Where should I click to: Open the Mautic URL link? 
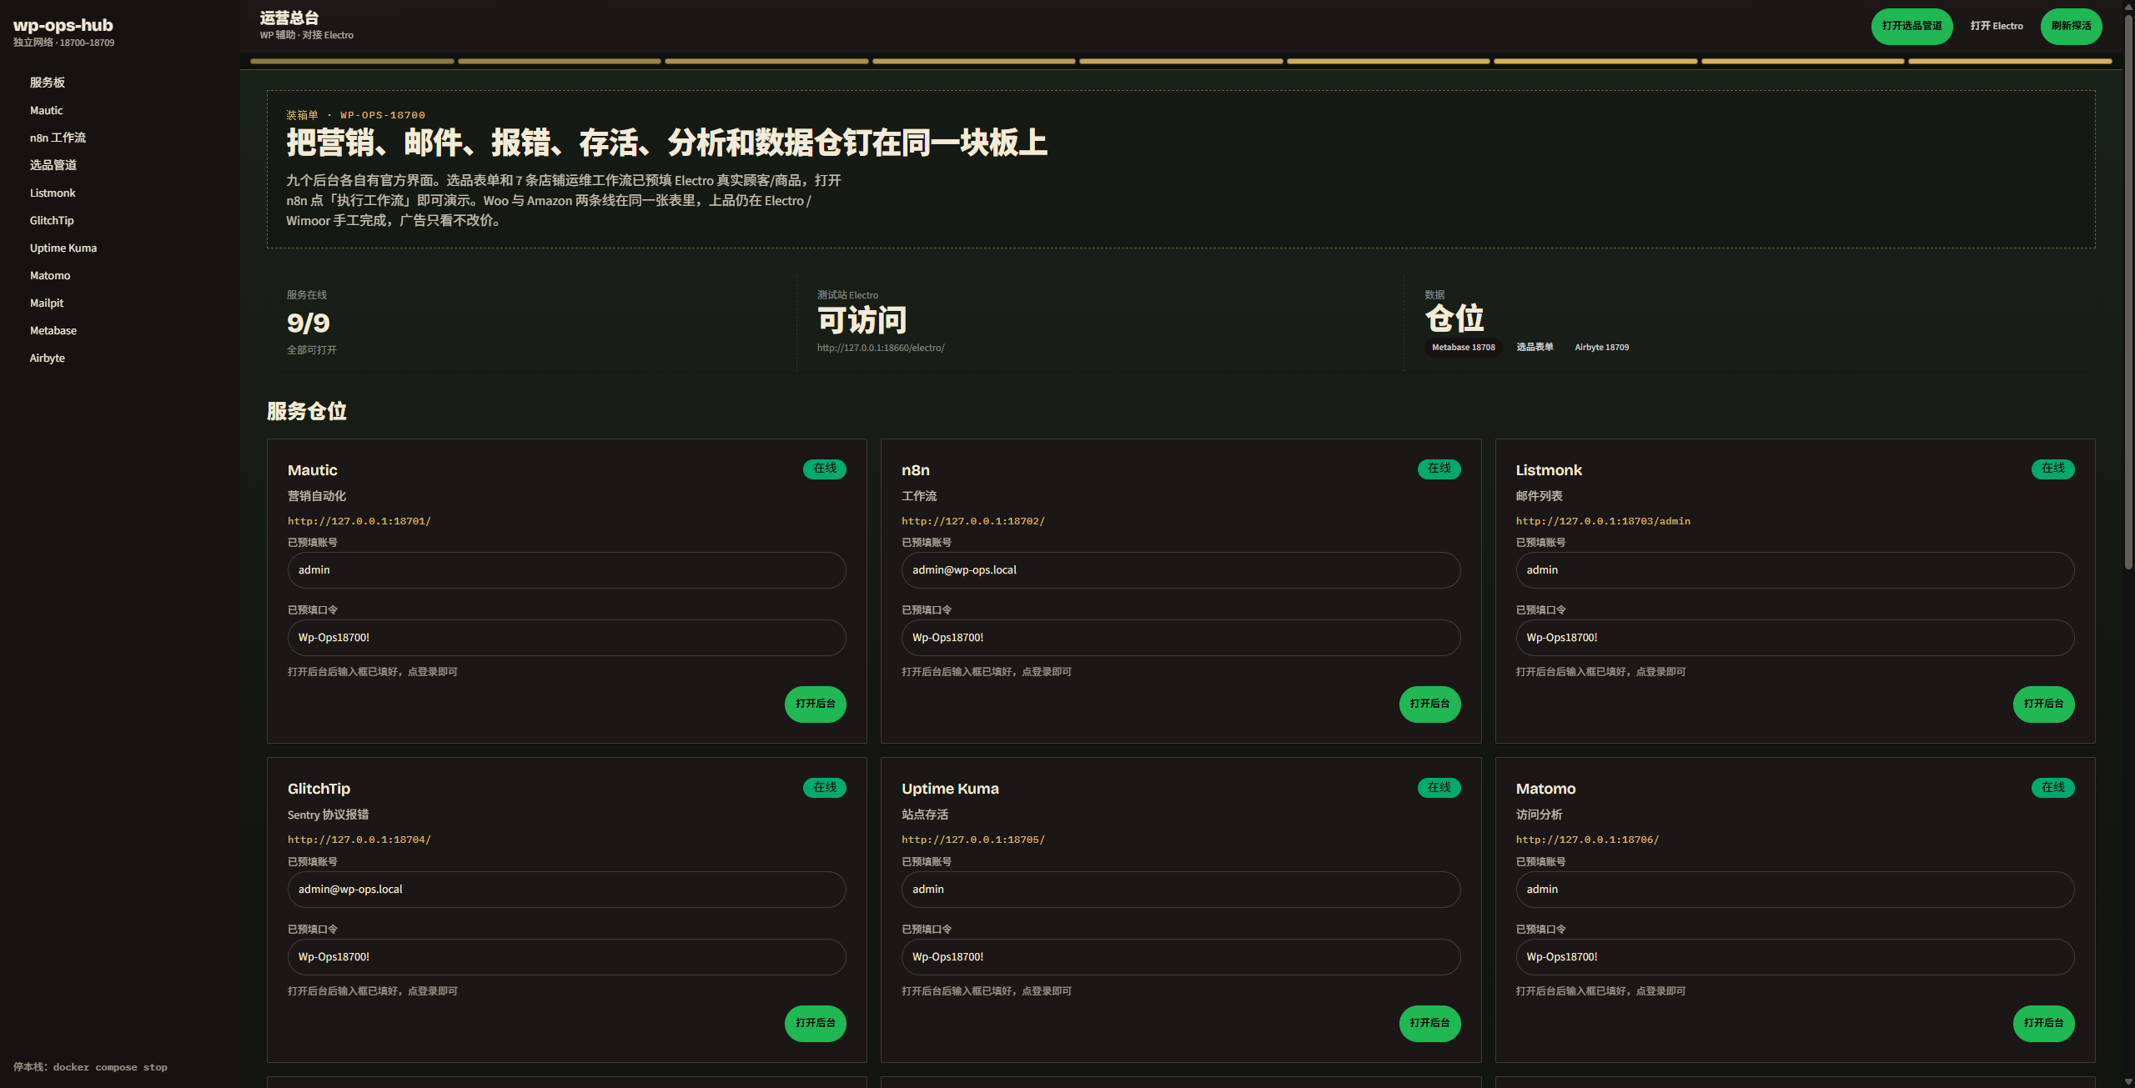pyautogui.click(x=359, y=521)
